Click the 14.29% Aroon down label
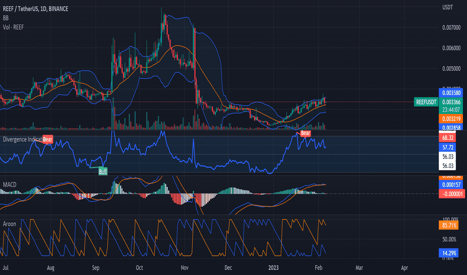Screen dimensions: 467x275 (448, 253)
